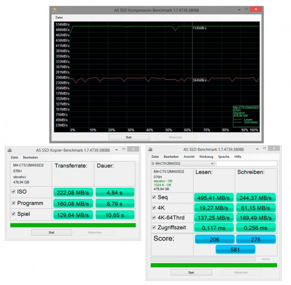Expand the drive selection dropdown D: M4-CT512M4SSD2
The width and height of the screenshot is (291, 285).
coord(183,164)
